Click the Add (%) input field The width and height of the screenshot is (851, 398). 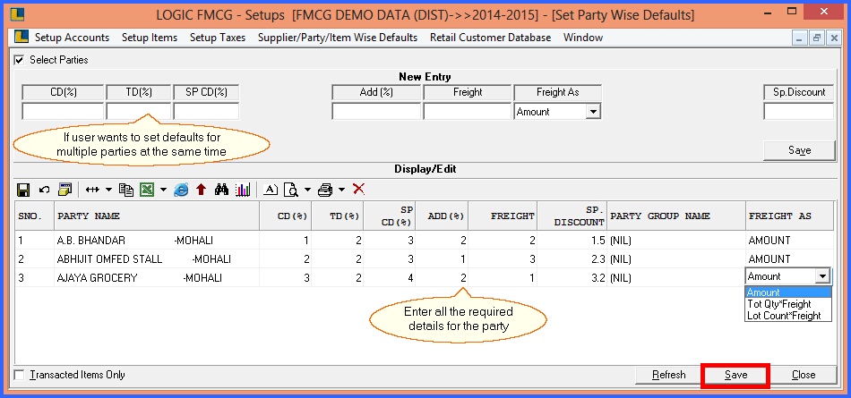[376, 111]
